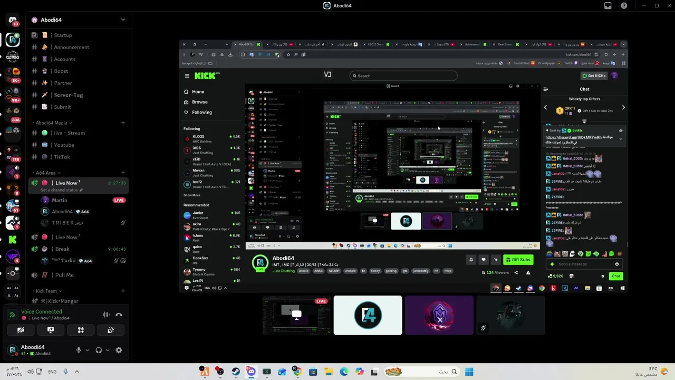The height and width of the screenshot is (380, 675).
Task: Select the purple emblem participant tile
Action: (x=439, y=315)
